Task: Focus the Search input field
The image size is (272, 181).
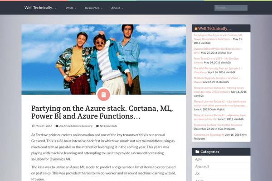Action: click(231, 8)
